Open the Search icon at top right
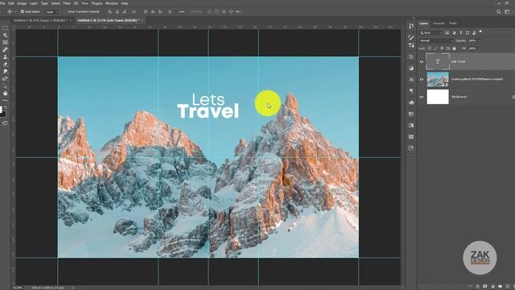Image resolution: width=515 pixels, height=290 pixels. coord(499,11)
